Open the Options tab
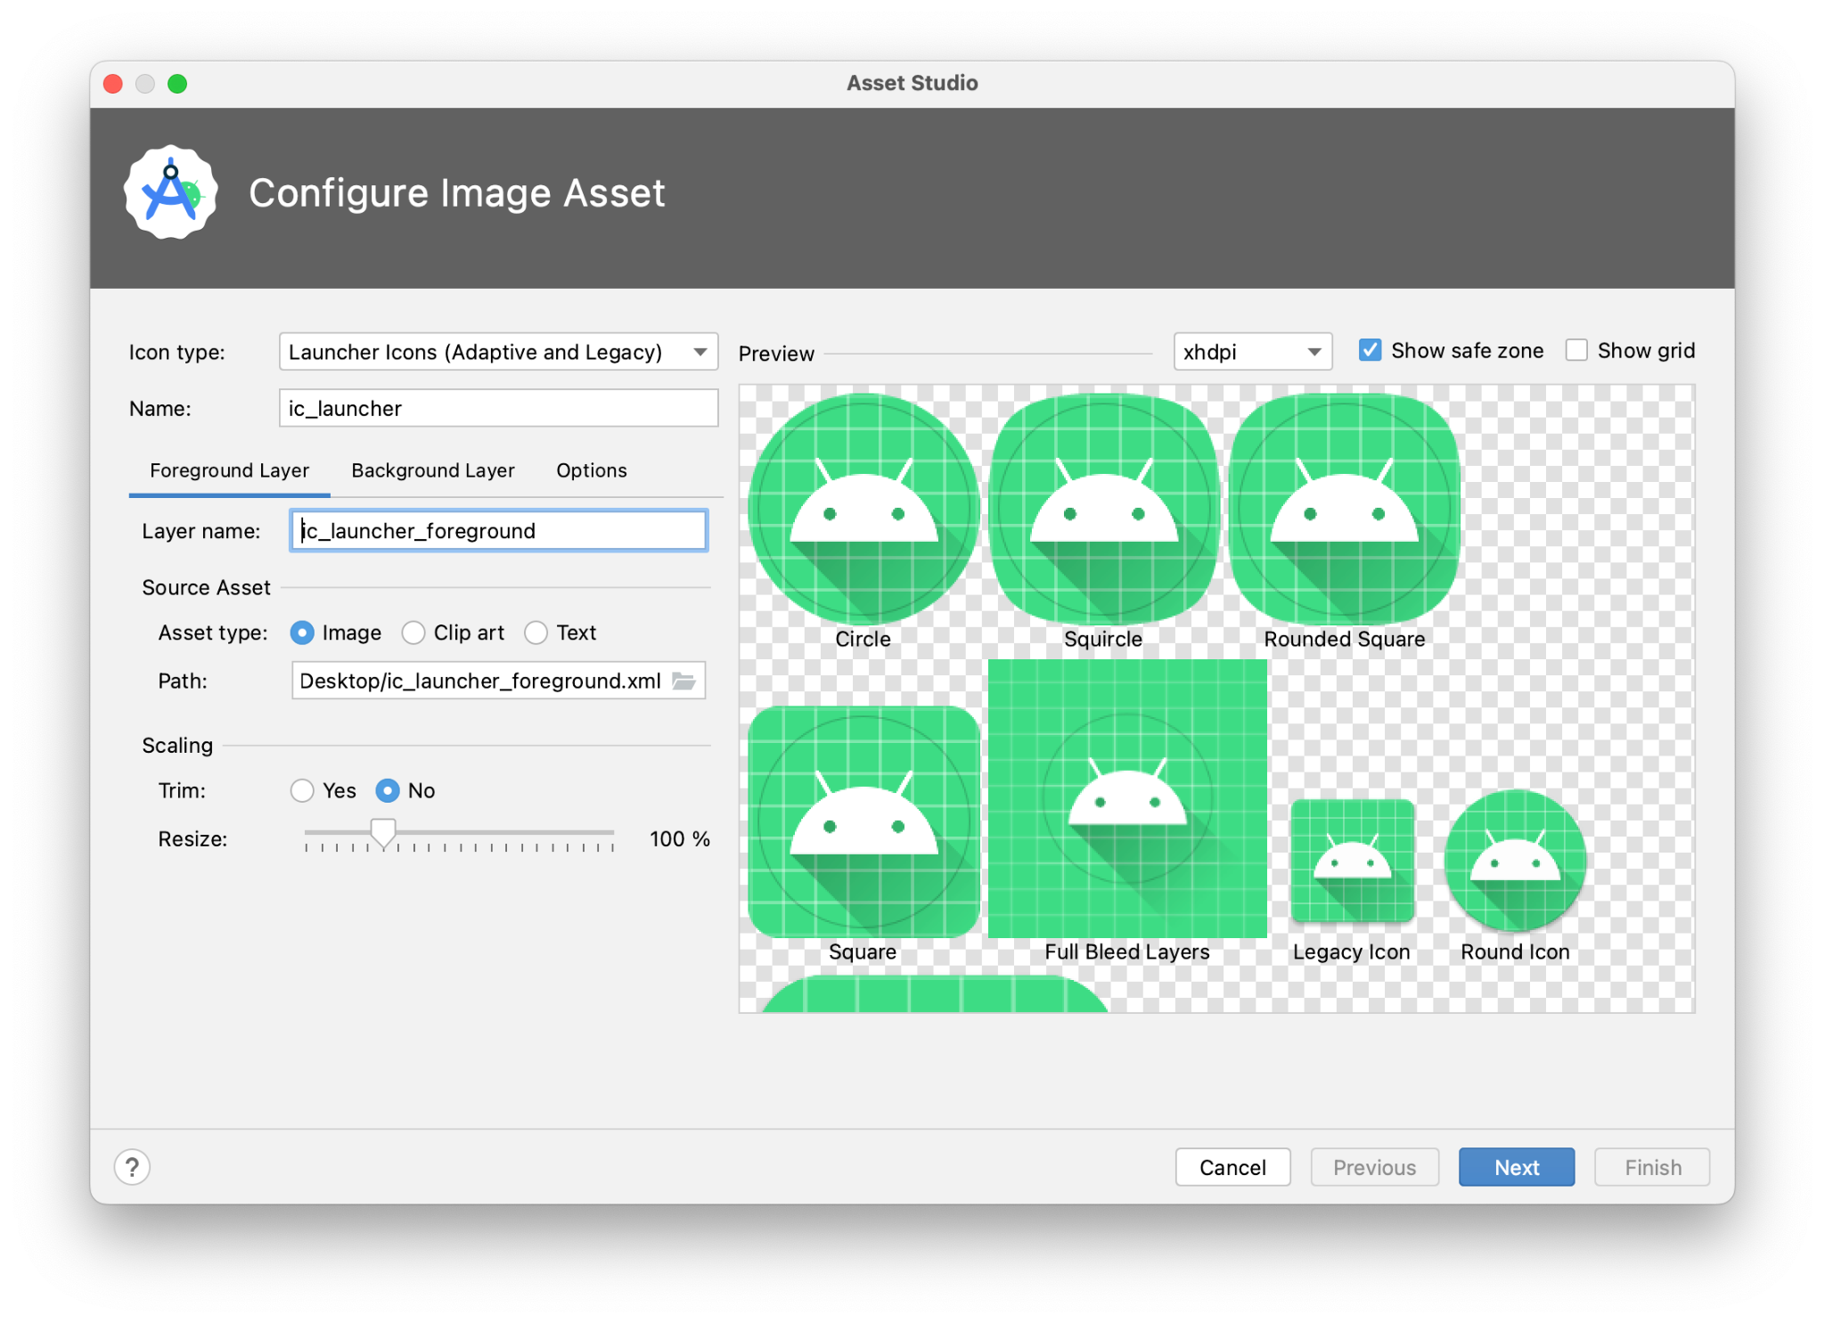Screen dimensions: 1825x1323 [592, 470]
